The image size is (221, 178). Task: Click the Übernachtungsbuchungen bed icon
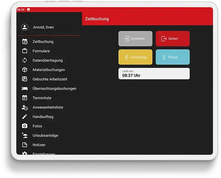[25, 89]
